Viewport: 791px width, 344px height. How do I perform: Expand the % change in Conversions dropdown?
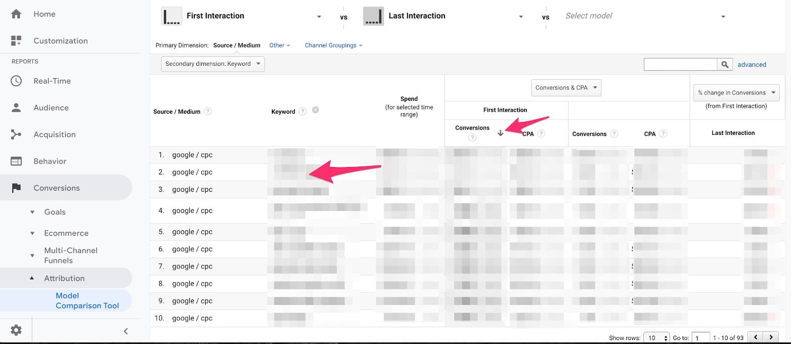tap(736, 93)
